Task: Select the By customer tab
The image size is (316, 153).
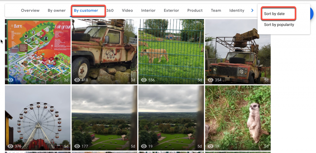Action: click(86, 10)
